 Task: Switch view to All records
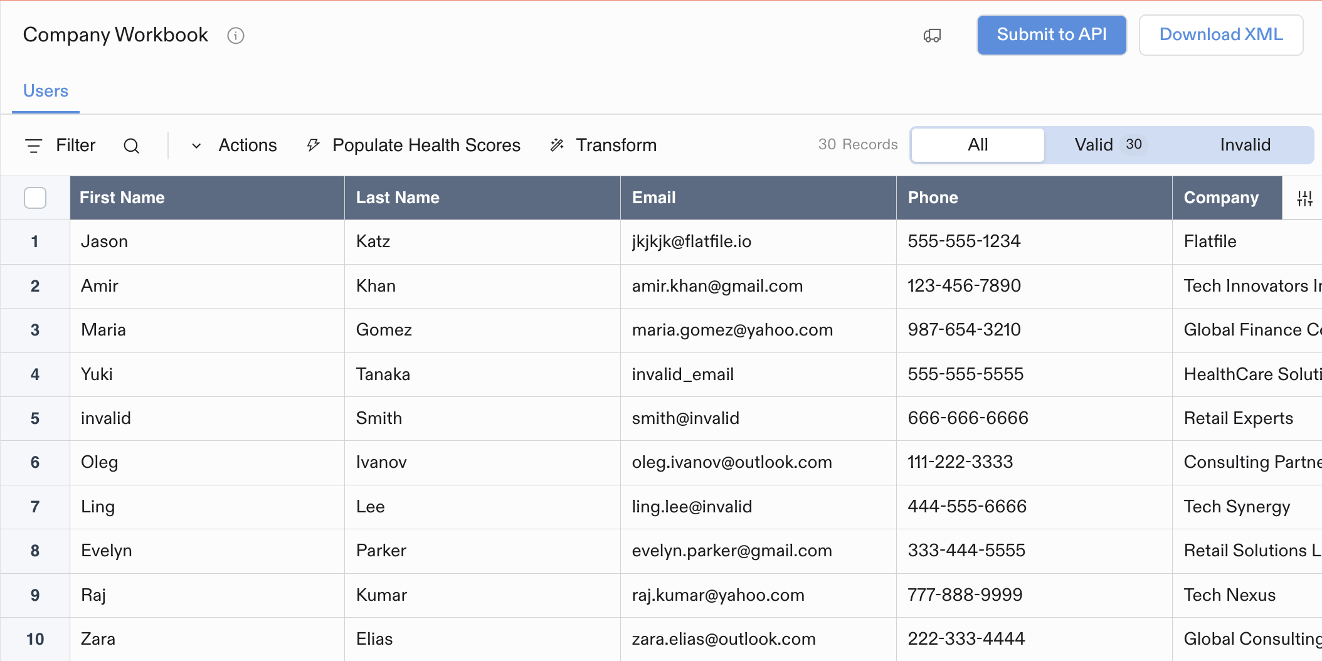(978, 145)
